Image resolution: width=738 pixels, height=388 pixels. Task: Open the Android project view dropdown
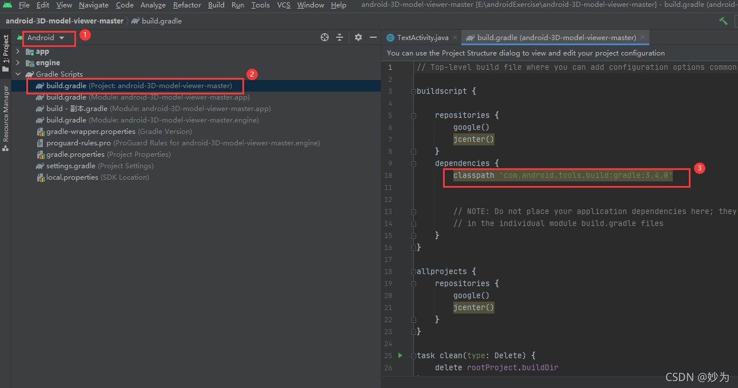click(x=46, y=38)
